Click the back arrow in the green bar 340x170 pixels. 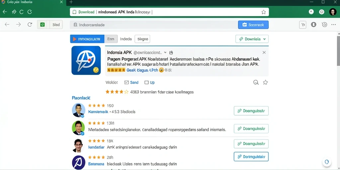point(5,12)
